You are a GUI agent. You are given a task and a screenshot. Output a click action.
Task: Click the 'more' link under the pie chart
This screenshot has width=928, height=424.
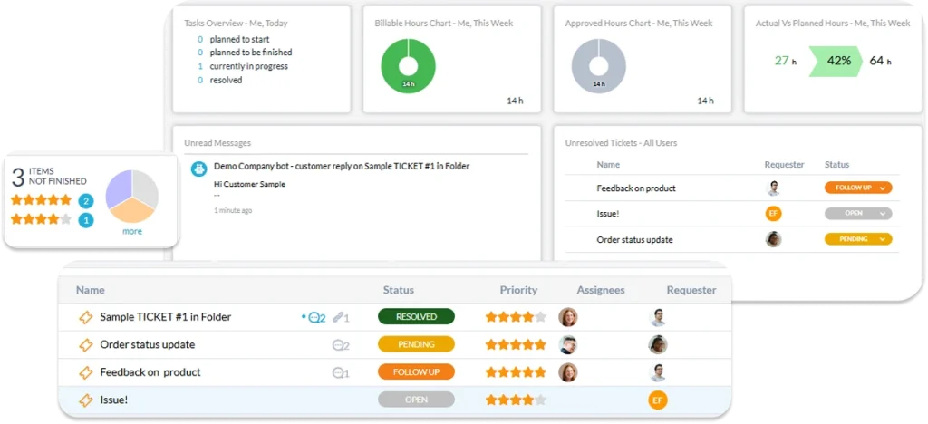click(x=132, y=231)
